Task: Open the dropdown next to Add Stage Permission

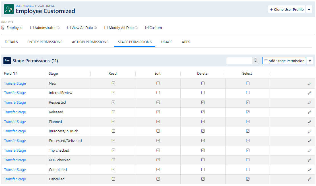Action: click(310, 61)
